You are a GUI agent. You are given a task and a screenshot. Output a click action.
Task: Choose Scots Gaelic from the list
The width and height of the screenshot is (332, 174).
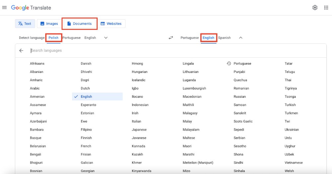pyautogui.click(x=243, y=121)
